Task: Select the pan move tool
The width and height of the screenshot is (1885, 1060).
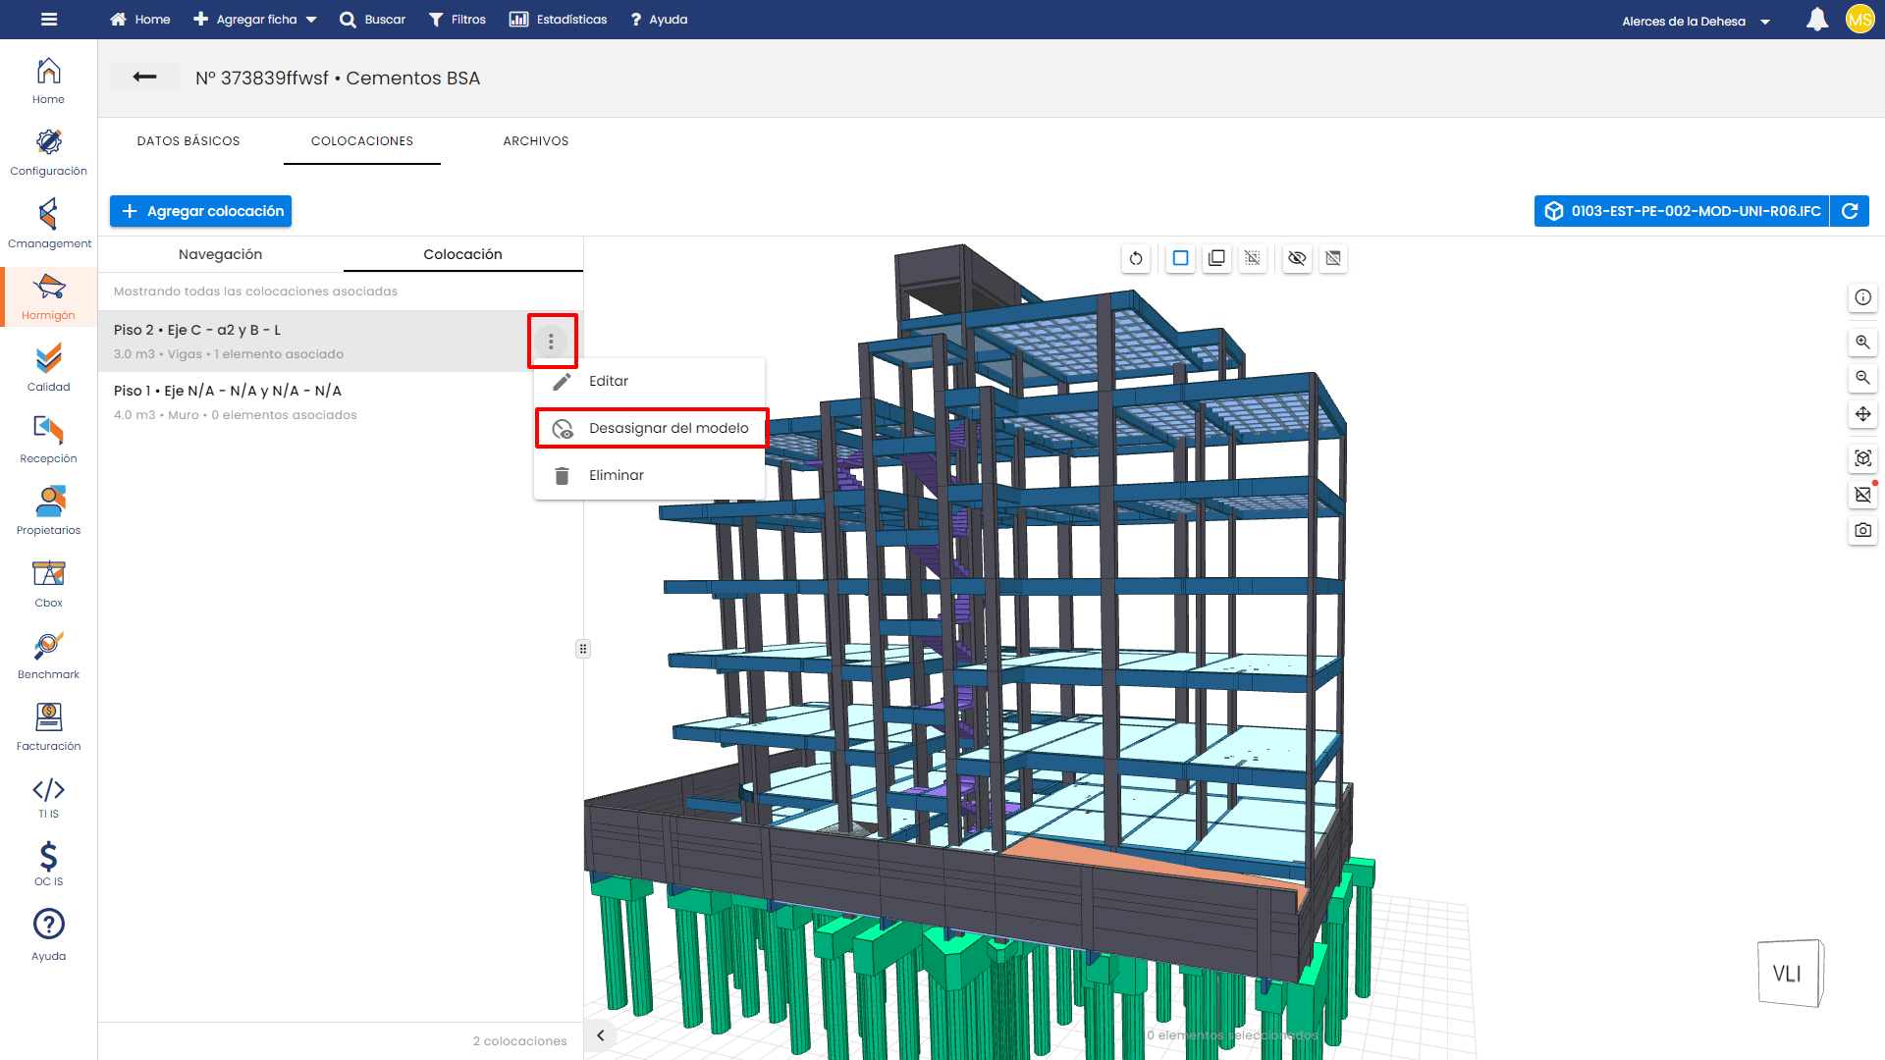Action: click(x=1862, y=414)
